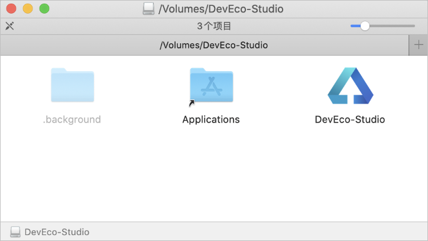Image resolution: width=428 pixels, height=241 pixels.
Task: Click the /Volumes/DevEco-Studio window title text
Action: click(x=221, y=9)
